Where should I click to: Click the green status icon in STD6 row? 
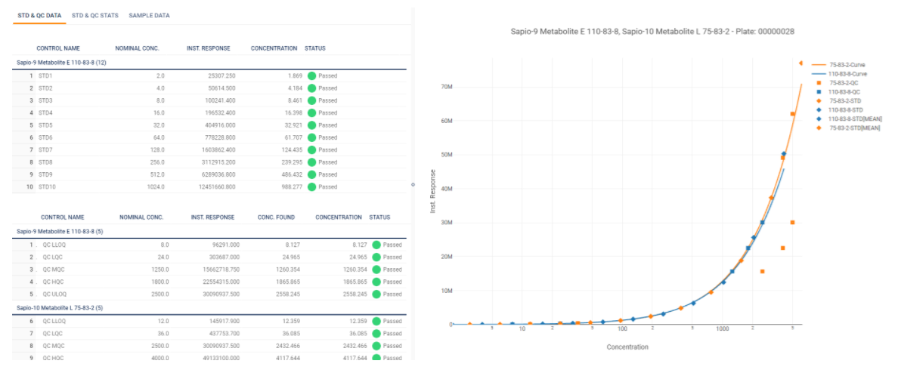coord(311,137)
